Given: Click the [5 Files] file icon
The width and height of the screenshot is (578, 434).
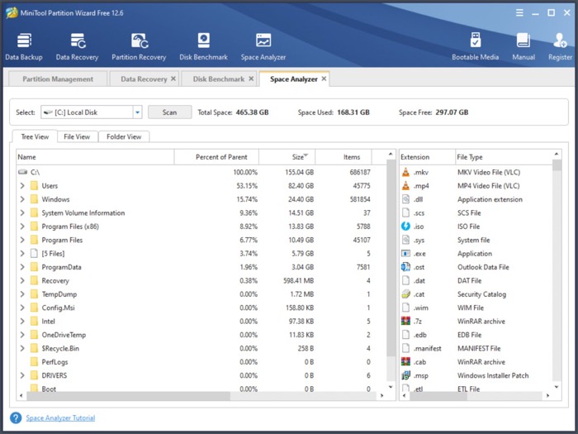Looking at the screenshot, I should (x=35, y=254).
